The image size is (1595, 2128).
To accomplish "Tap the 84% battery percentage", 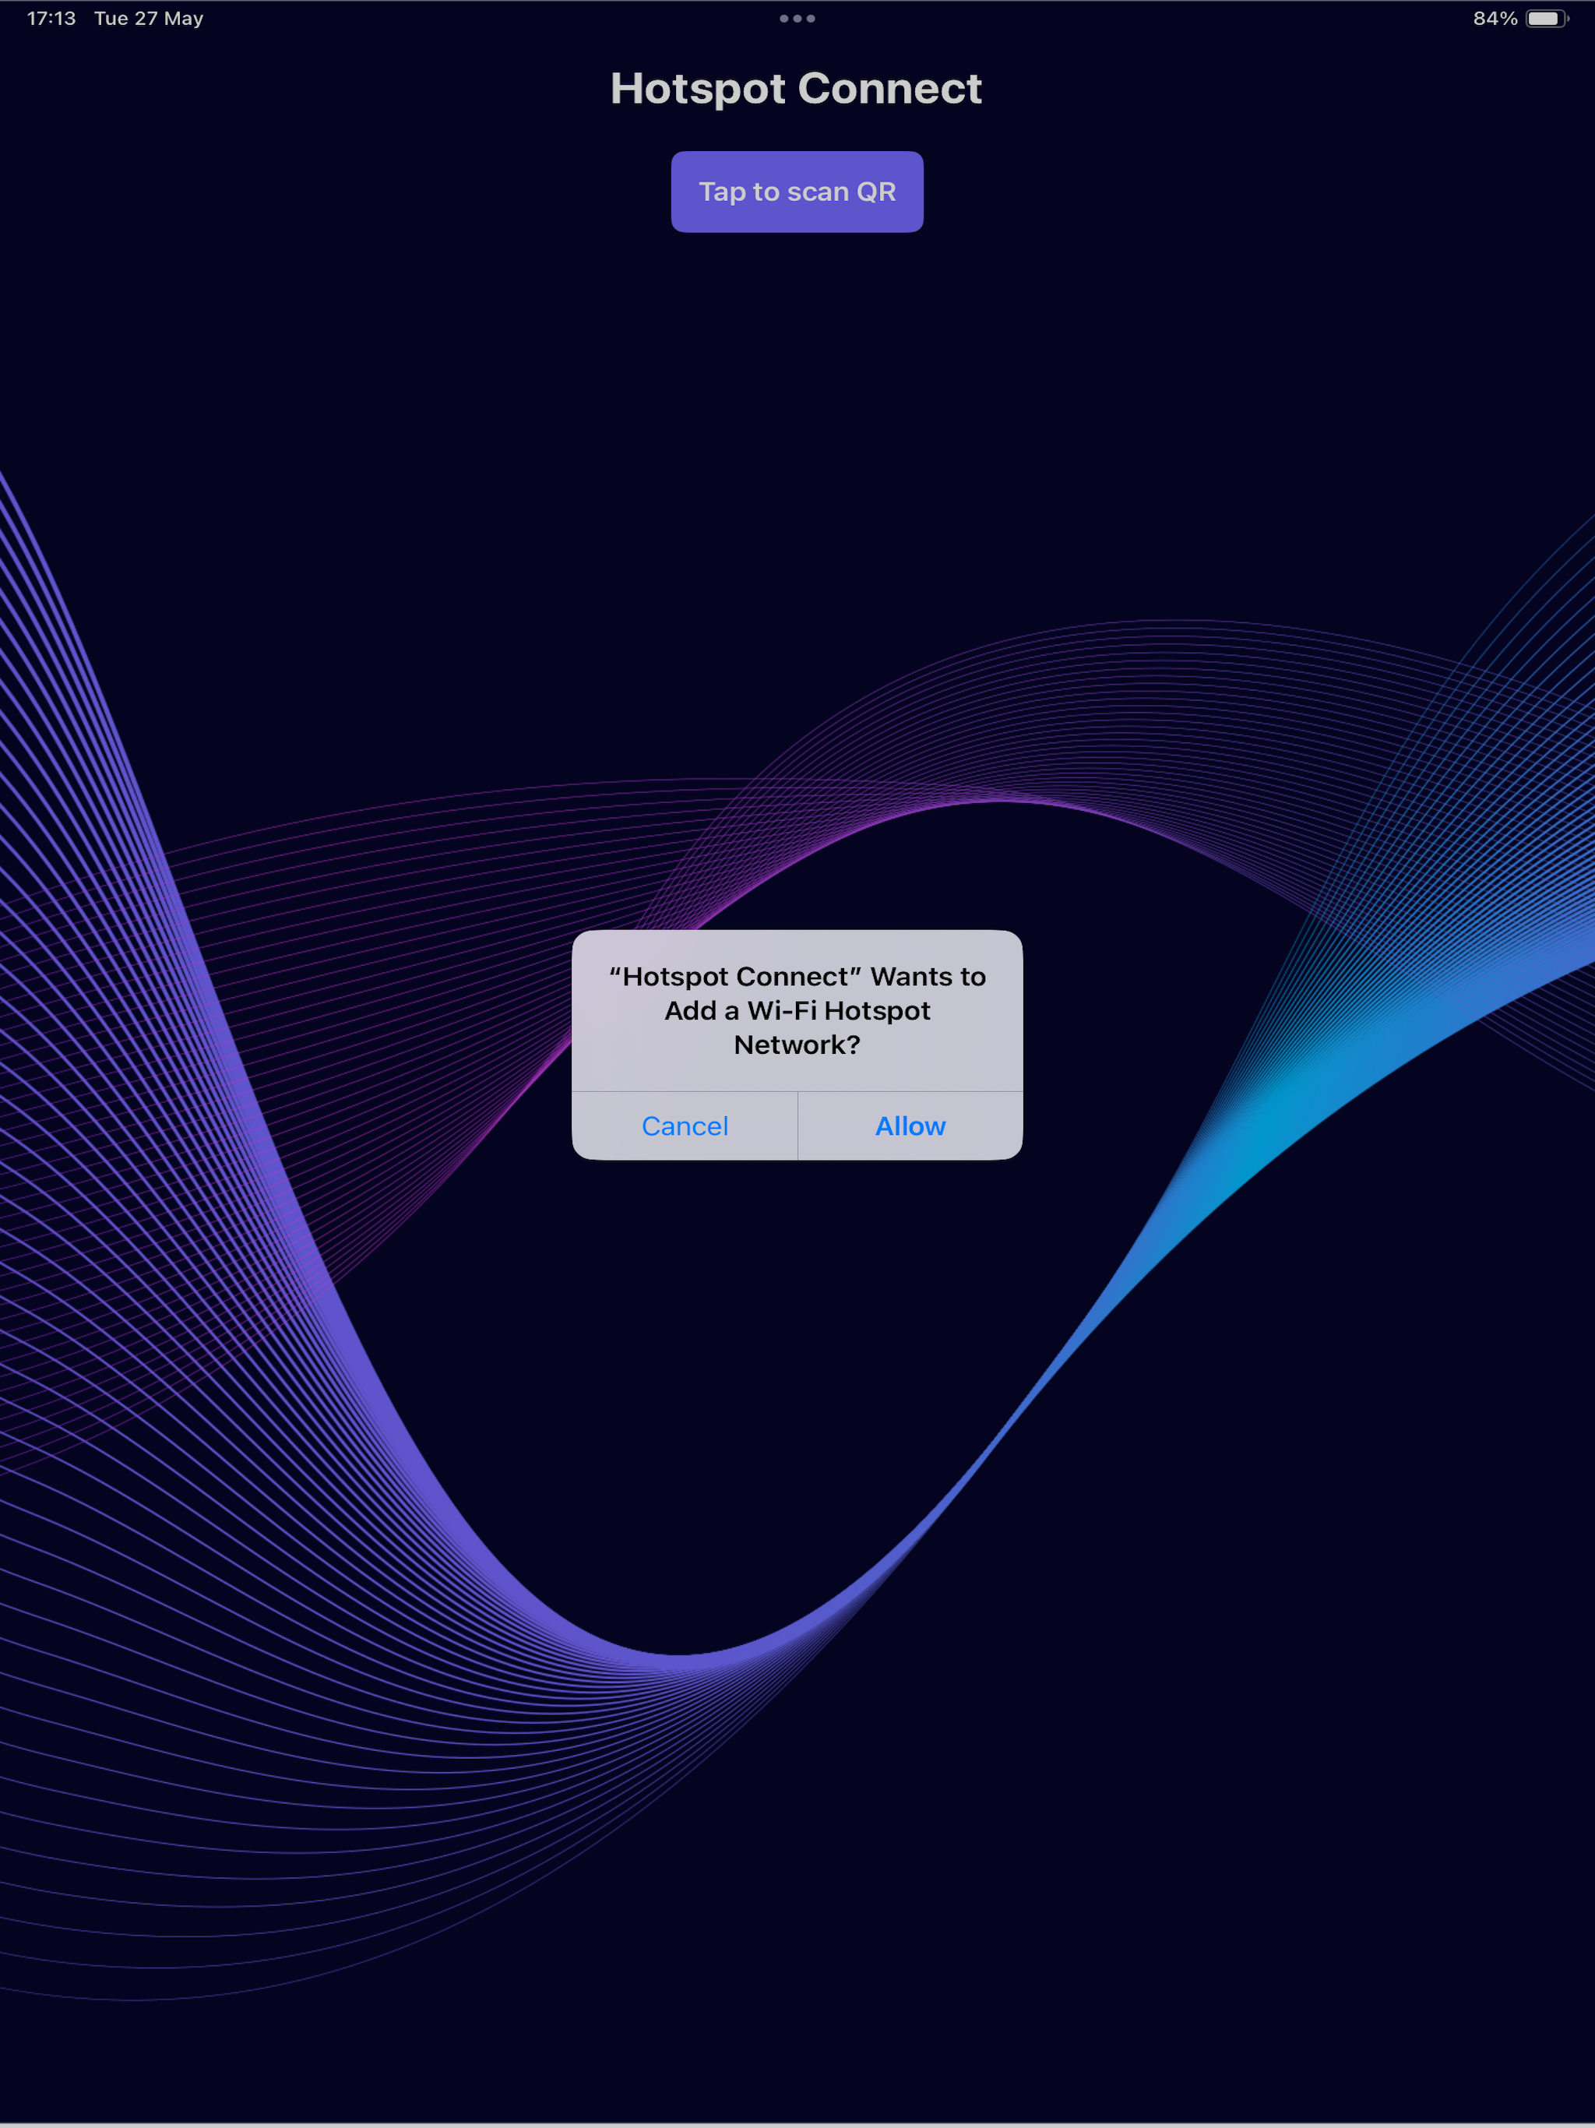I will point(1494,18).
